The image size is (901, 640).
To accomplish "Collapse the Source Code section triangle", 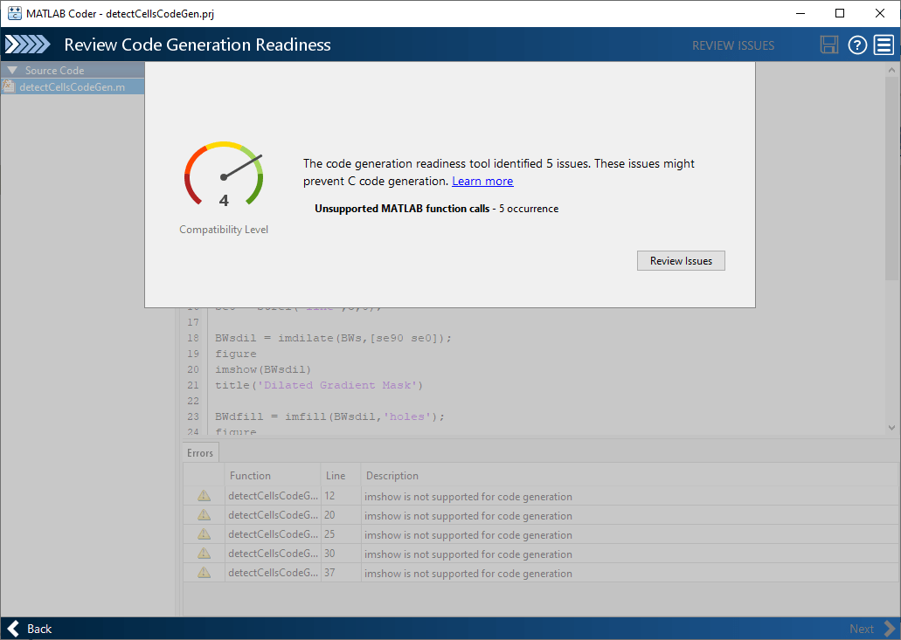I will pos(12,71).
